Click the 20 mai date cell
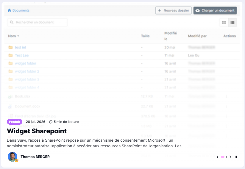This screenshot has height=169, width=245. [170, 48]
